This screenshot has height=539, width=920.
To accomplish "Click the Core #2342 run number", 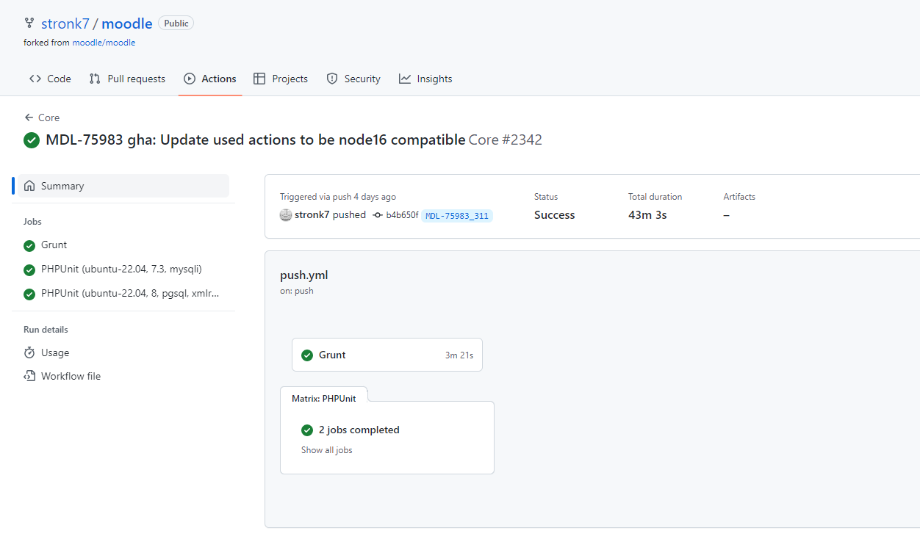I will tap(506, 140).
